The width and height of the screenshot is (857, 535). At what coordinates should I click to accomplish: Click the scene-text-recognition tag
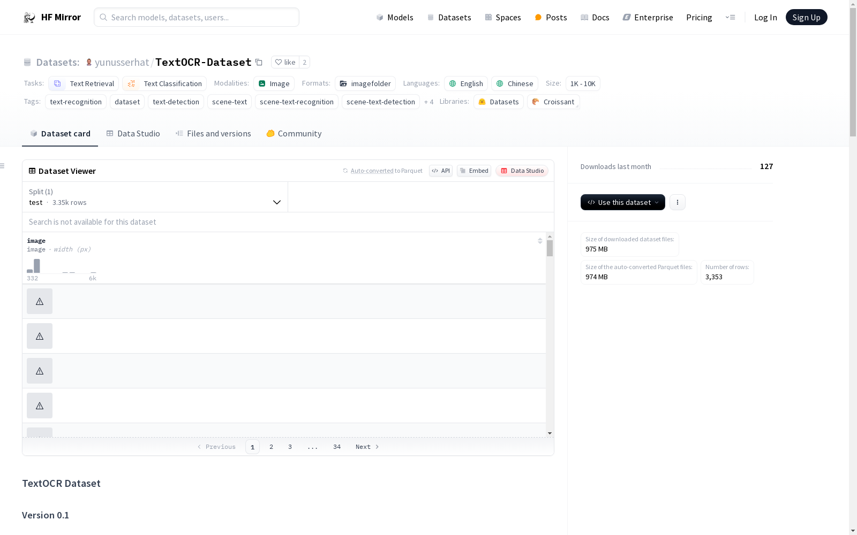[x=297, y=102]
